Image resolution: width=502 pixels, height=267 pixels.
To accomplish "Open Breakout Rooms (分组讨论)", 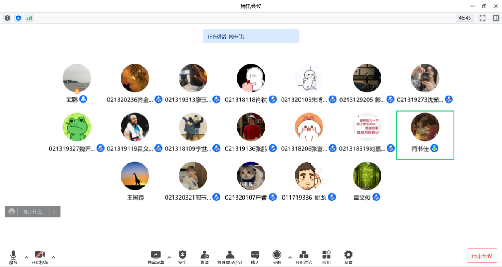I will click(x=303, y=257).
